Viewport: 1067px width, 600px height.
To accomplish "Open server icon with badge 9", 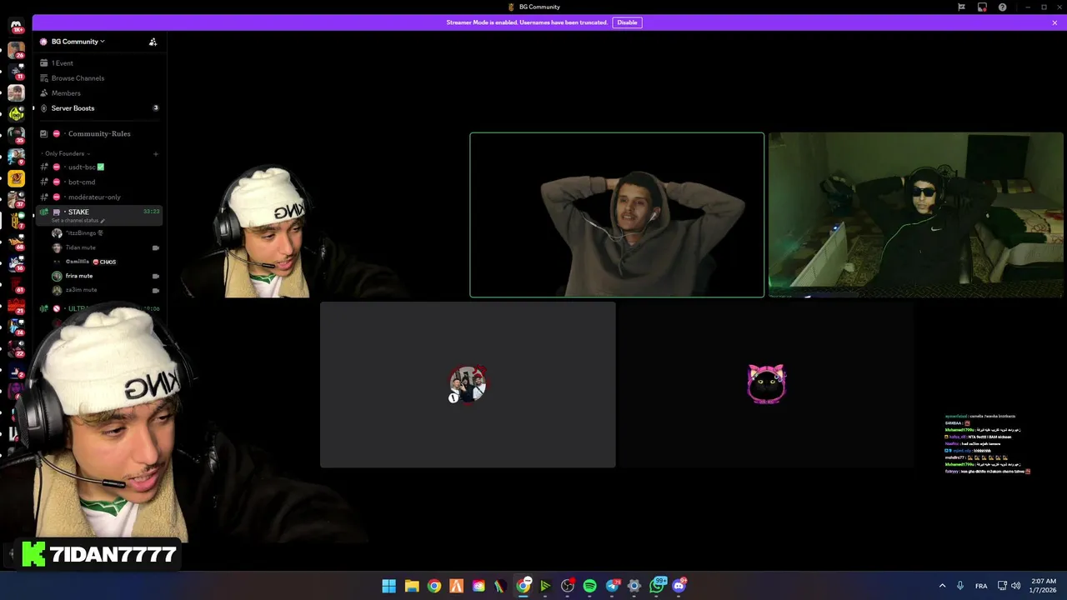I will (16, 157).
